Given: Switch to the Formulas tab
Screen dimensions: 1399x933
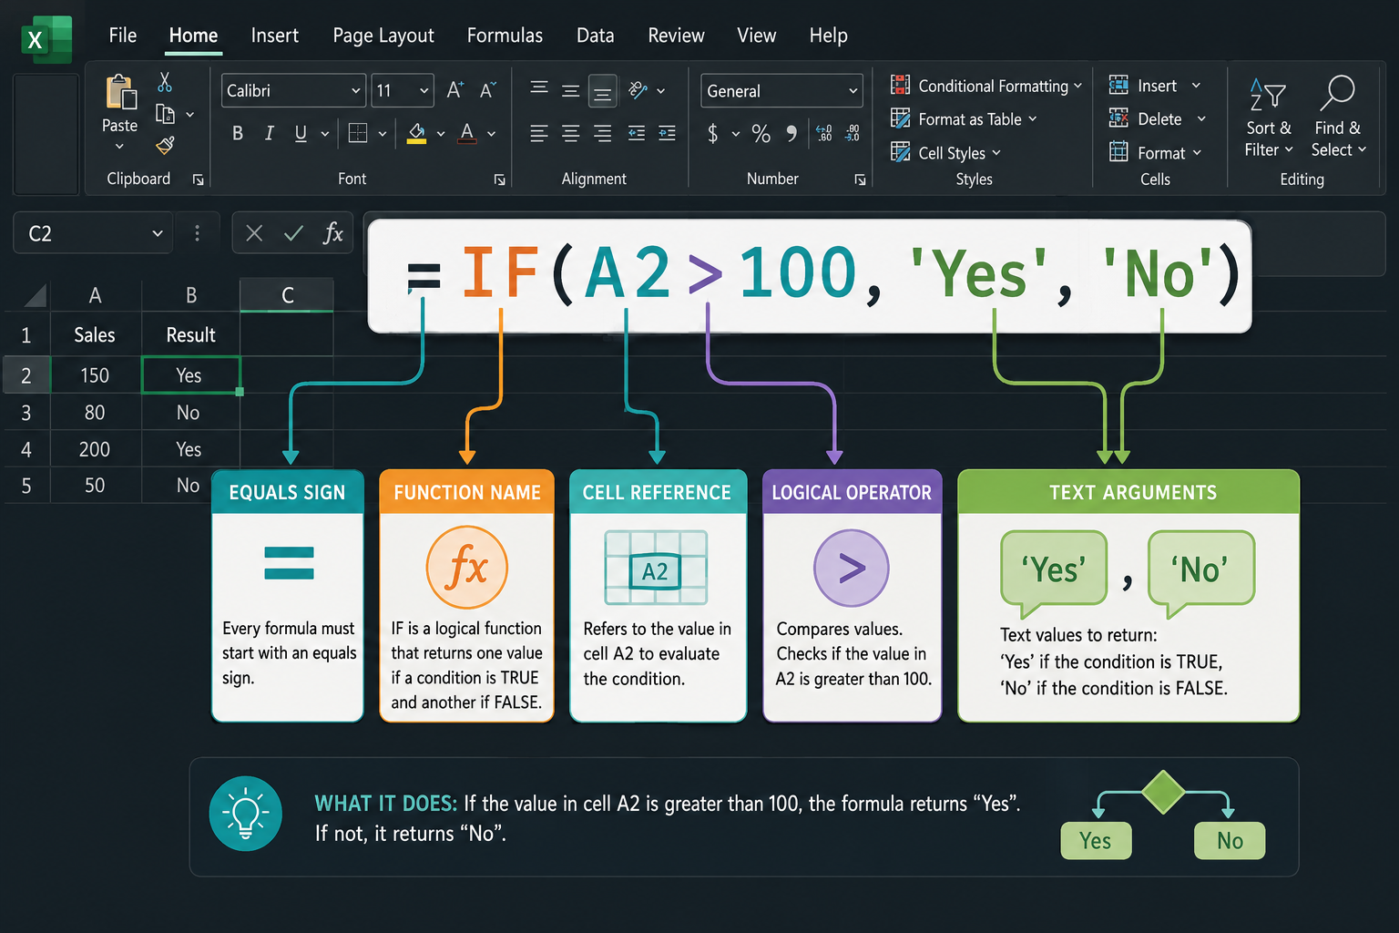Looking at the screenshot, I should [x=505, y=36].
